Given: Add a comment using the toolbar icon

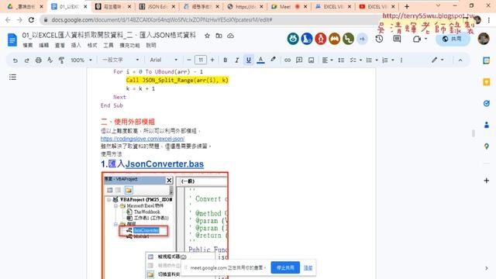Looking at the screenshot, I should (x=299, y=60).
